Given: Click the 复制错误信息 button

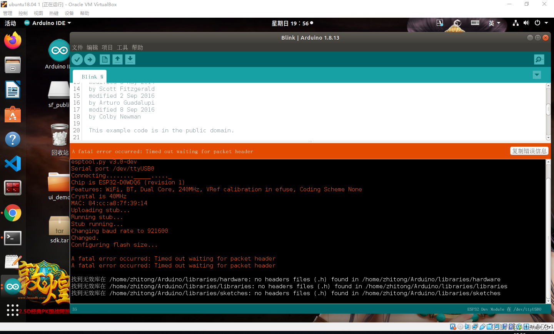Looking at the screenshot, I should point(529,151).
